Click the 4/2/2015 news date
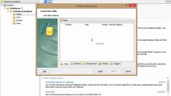The width and height of the screenshot is (171, 96). [162, 82]
